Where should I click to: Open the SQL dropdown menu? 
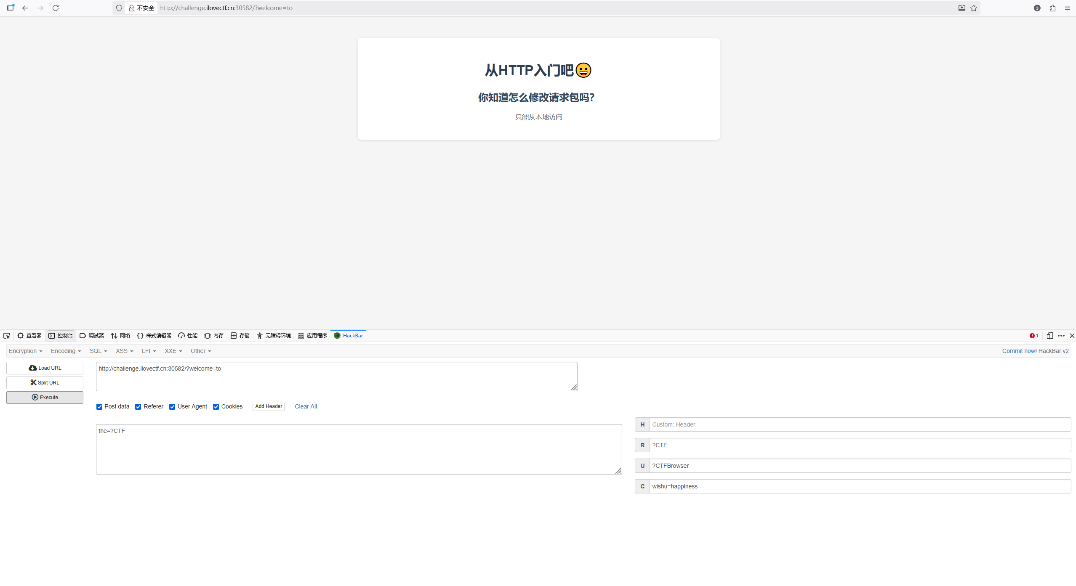coord(98,351)
